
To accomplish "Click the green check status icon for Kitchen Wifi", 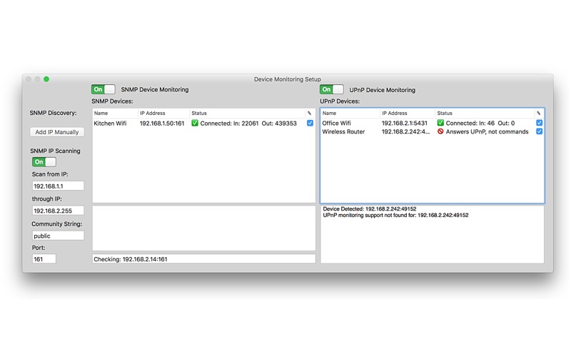I will coord(195,123).
